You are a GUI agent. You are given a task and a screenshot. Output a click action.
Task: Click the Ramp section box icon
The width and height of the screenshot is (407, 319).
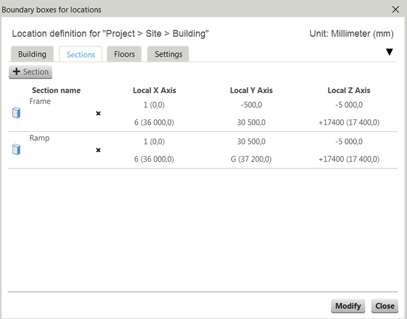click(x=16, y=150)
